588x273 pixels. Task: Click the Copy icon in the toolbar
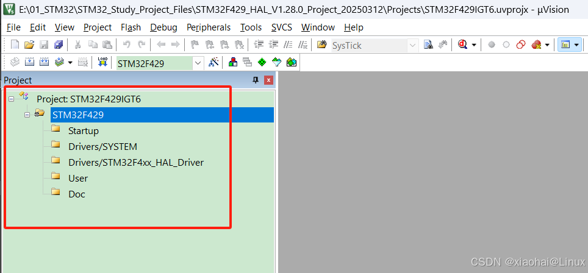coord(93,45)
